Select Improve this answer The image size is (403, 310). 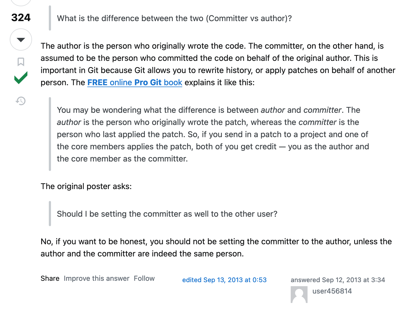pos(97,278)
